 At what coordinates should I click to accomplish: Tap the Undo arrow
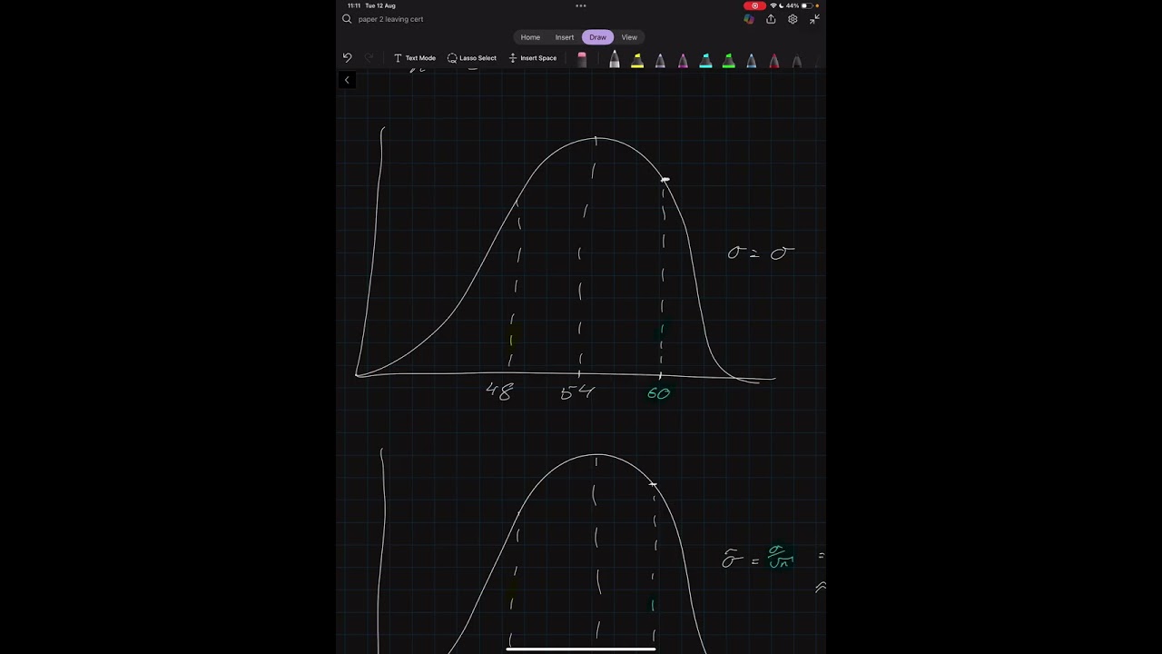(x=347, y=58)
